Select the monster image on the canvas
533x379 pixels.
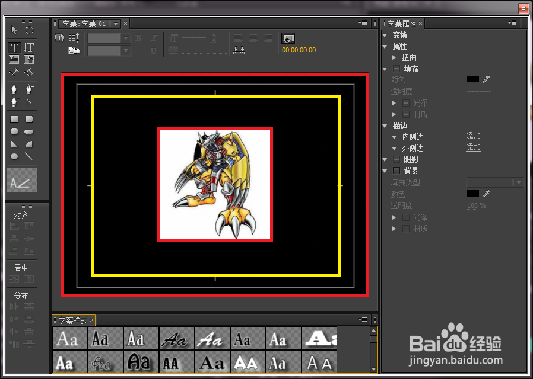(x=215, y=184)
